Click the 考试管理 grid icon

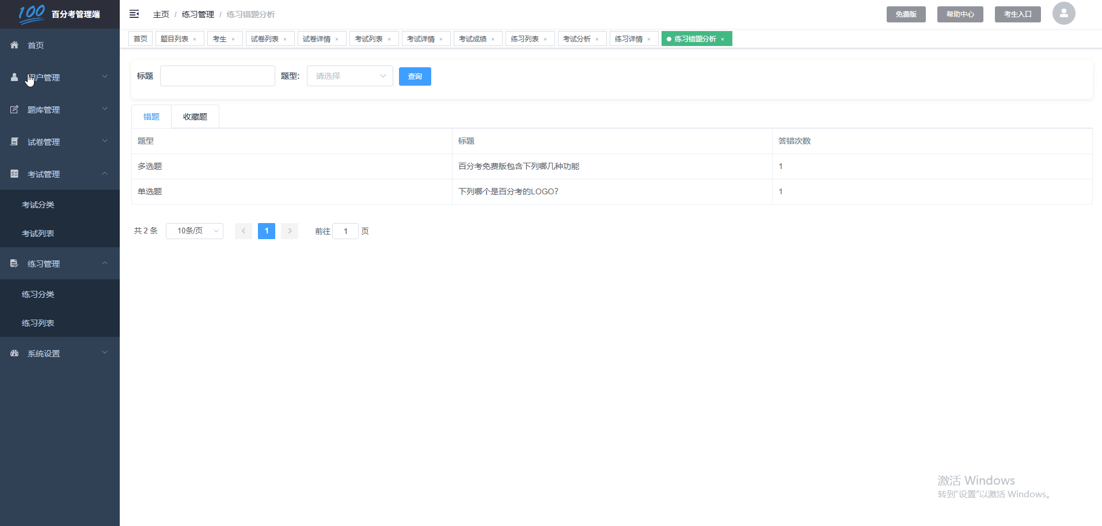[x=14, y=173]
